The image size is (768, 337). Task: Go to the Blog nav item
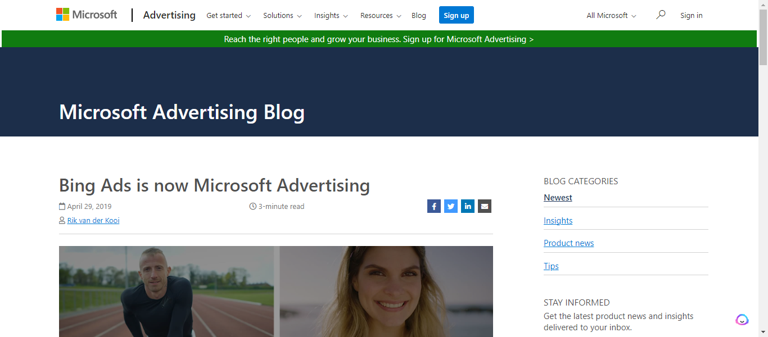(x=419, y=15)
